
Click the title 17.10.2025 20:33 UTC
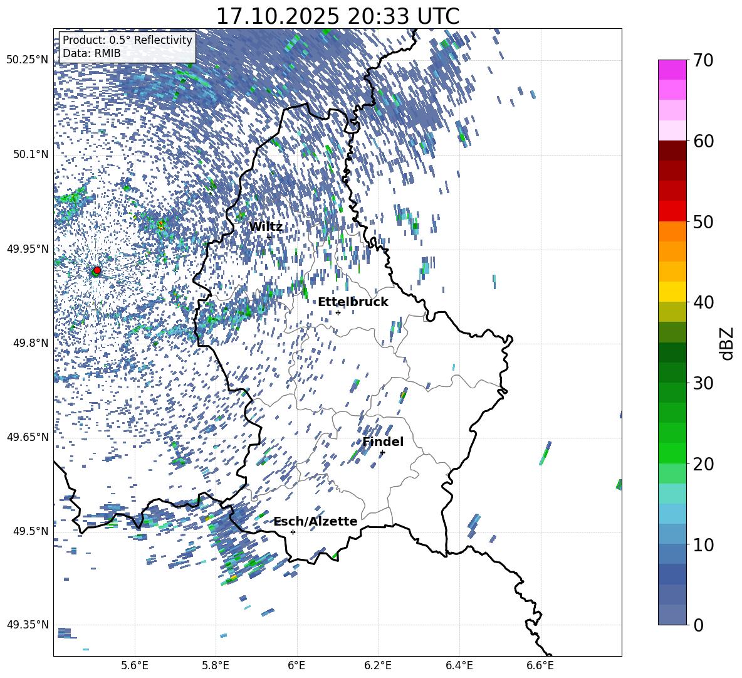pyautogui.click(x=338, y=16)
